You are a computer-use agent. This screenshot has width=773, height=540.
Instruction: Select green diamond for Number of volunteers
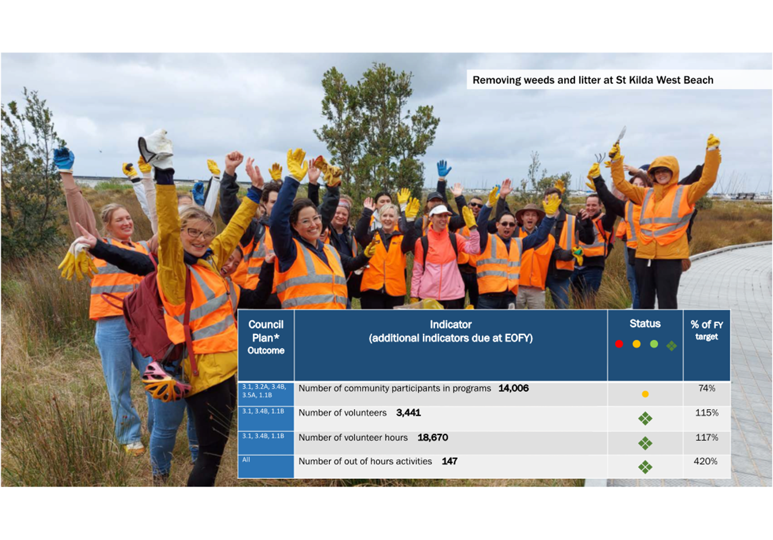(x=645, y=419)
